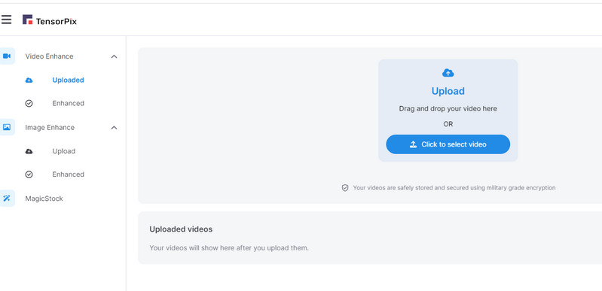Select Video Enhance menu label
Viewport: 602px width, 291px height.
[49, 56]
